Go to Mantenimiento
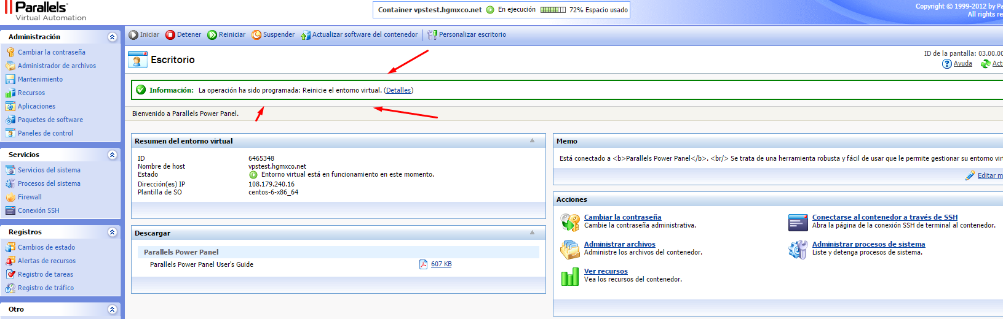The height and width of the screenshot is (319, 1003). 40,79
